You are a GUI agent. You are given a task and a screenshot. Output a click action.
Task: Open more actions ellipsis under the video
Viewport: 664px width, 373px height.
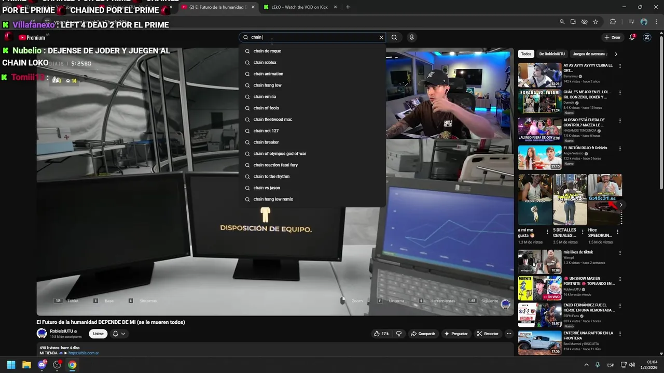click(509, 334)
